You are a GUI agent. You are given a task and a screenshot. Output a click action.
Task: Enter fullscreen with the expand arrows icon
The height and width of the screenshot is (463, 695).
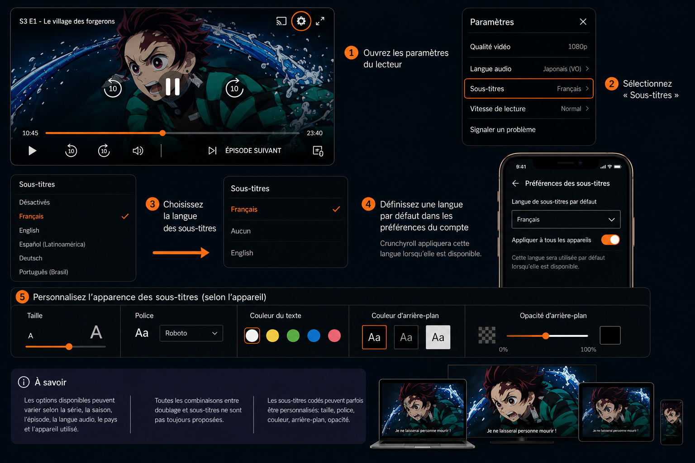pyautogui.click(x=320, y=21)
